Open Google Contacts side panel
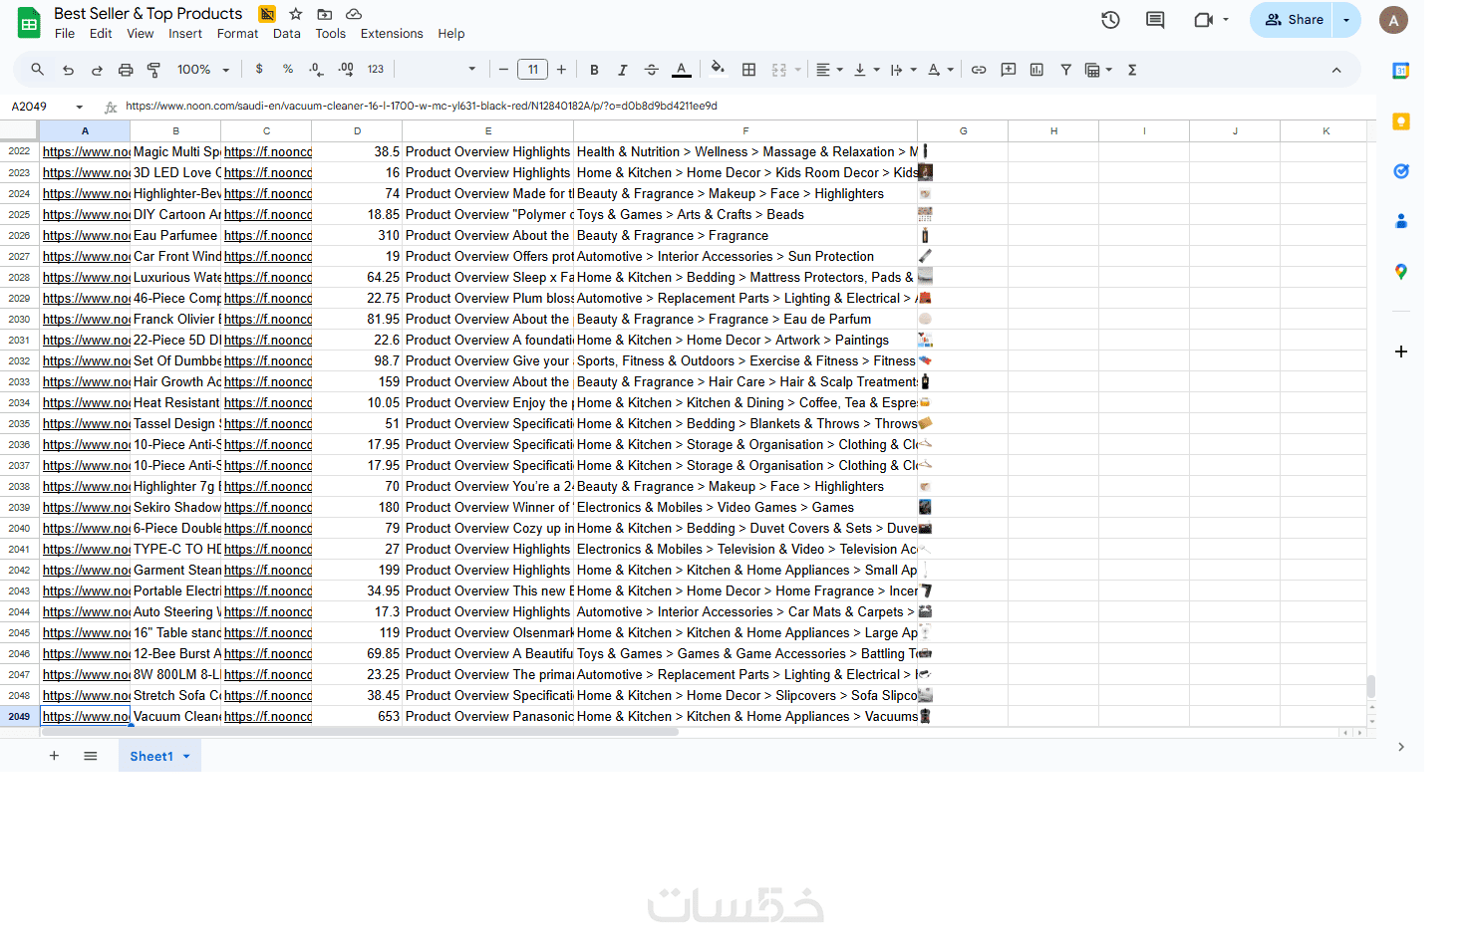The height and width of the screenshot is (942, 1473). click(x=1401, y=221)
